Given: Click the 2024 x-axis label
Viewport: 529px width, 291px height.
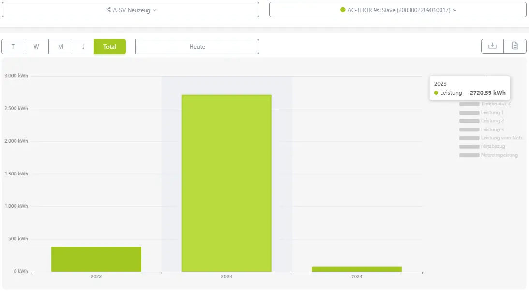Looking at the screenshot, I should point(357,276).
